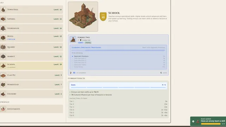Click the Level 13 label on Hotel
The height and width of the screenshot is (127, 226).
pyautogui.click(x=58, y=36)
